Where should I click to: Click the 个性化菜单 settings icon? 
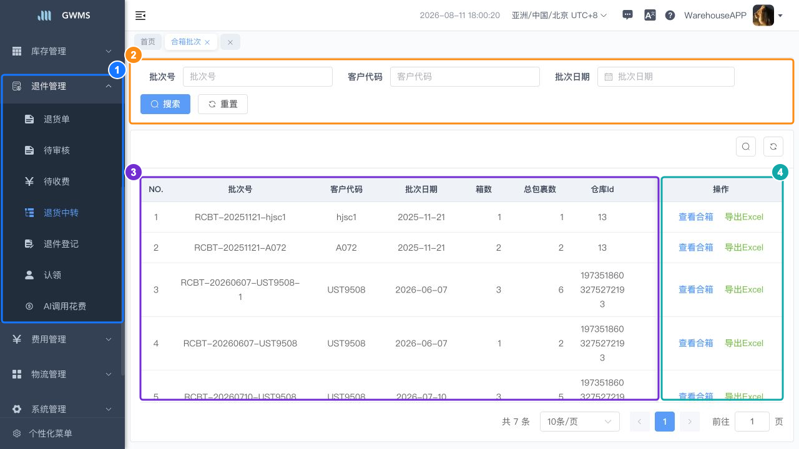17,433
